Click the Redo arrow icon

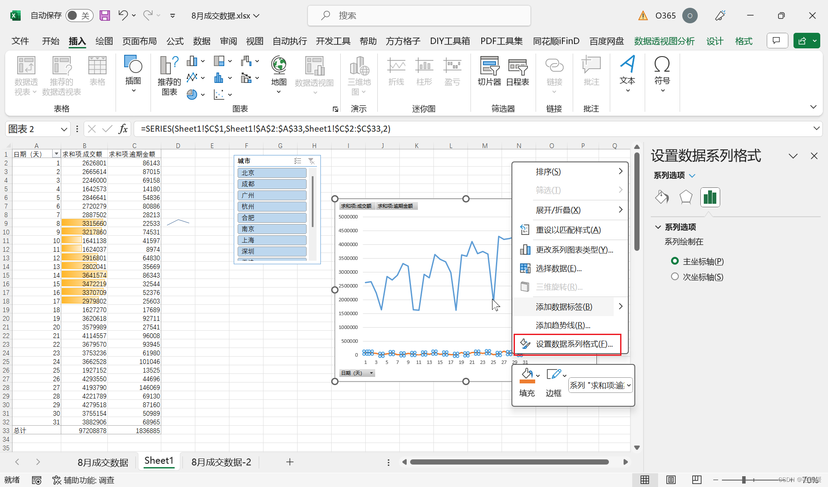pos(148,16)
